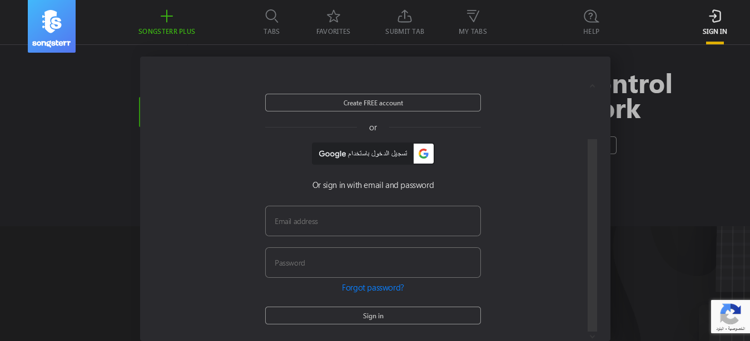The width and height of the screenshot is (750, 341).
Task: Click the Sign In door icon
Action: [715, 16]
